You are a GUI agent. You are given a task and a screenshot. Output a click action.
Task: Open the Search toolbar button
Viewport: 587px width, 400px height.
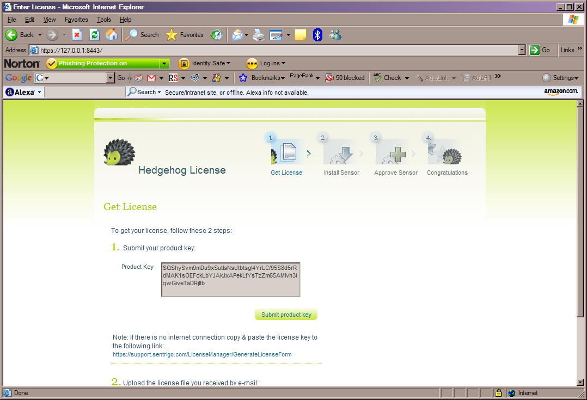click(142, 35)
